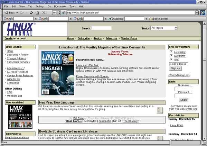Uncheck the SuitWatch newsletter checkbox
Image resolution: width=207 pixels, height=146 pixels.
click(x=171, y=55)
